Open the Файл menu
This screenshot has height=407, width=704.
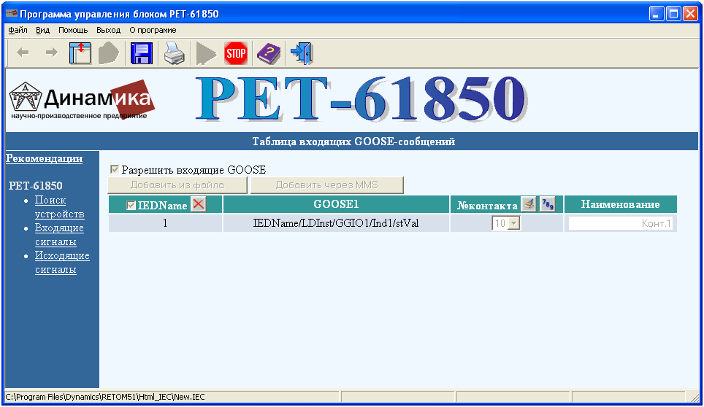[18, 30]
